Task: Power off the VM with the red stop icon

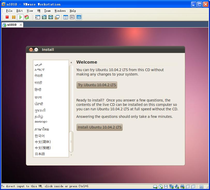Action: [7, 17]
